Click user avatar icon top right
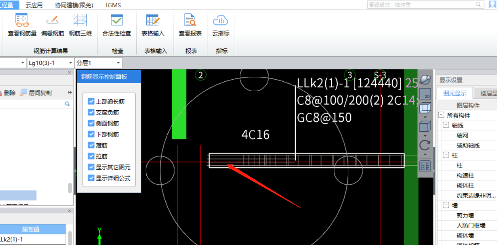 point(492,5)
